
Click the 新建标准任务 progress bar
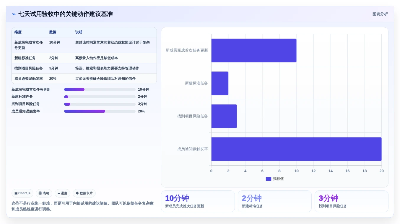(100, 97)
